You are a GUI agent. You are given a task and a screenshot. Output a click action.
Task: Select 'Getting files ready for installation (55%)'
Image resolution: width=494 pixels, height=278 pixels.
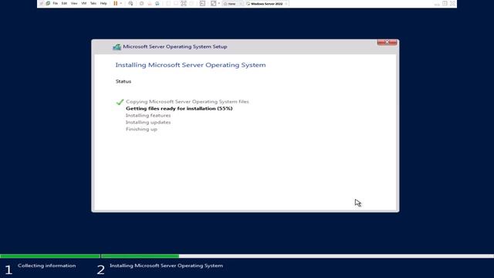point(179,108)
